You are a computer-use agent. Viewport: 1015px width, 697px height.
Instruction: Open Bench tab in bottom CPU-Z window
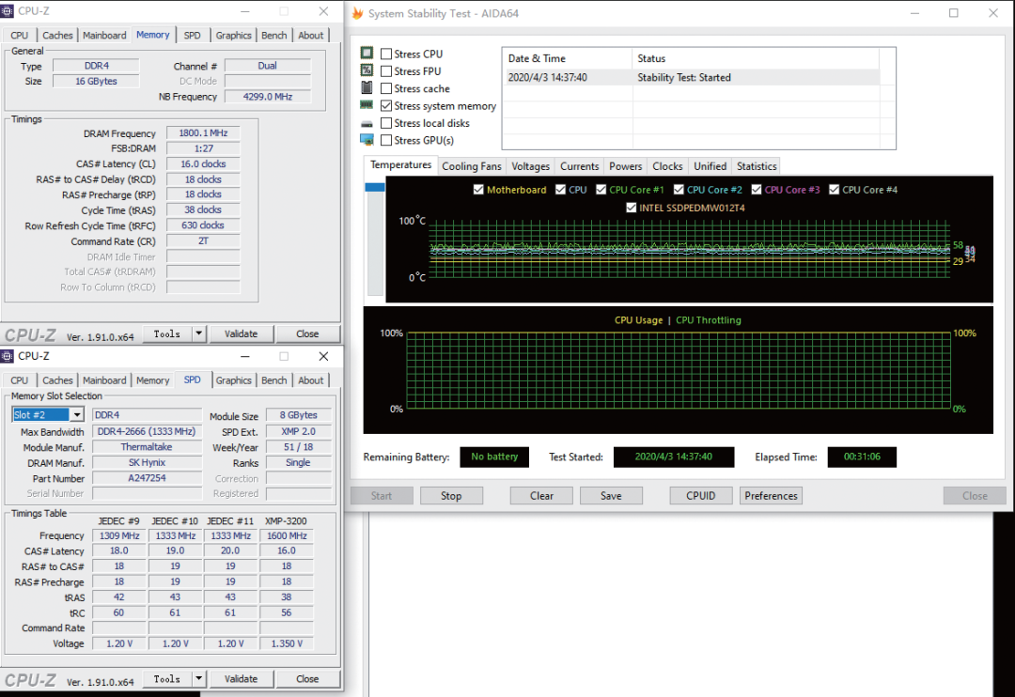(x=273, y=380)
